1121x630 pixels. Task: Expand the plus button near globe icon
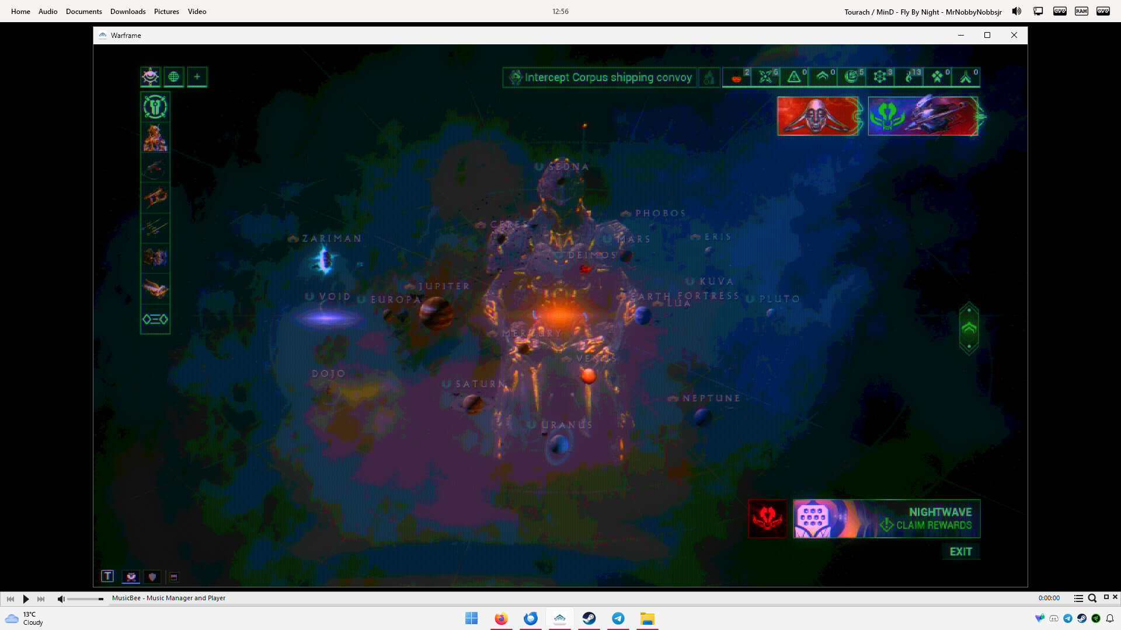(197, 77)
